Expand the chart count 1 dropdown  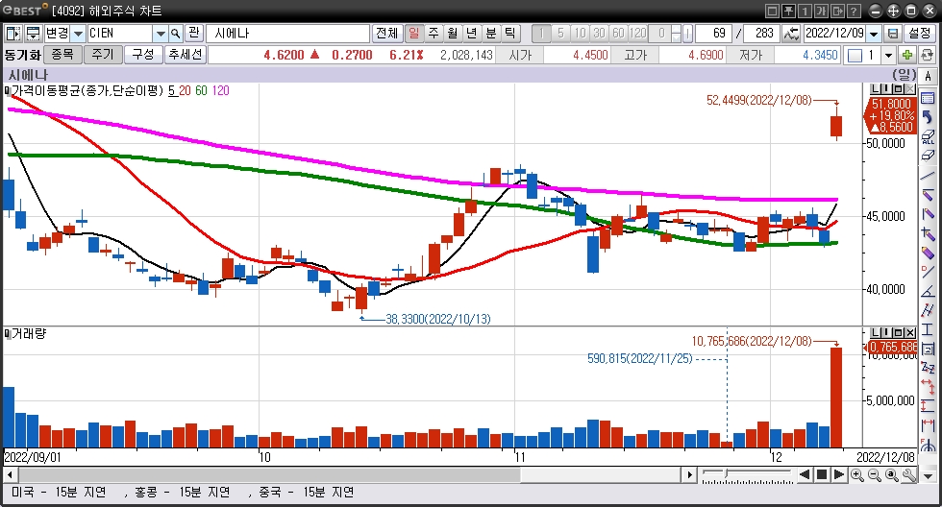point(888,55)
